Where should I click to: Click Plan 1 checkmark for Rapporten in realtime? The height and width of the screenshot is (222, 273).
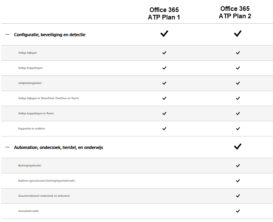pos(164,129)
